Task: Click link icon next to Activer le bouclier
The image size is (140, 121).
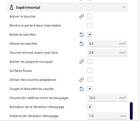Action: (82, 16)
